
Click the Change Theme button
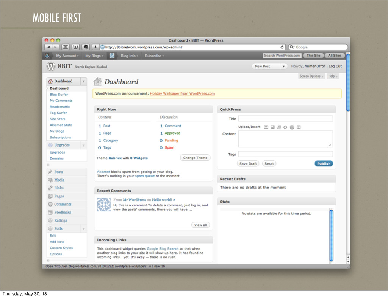click(x=195, y=158)
